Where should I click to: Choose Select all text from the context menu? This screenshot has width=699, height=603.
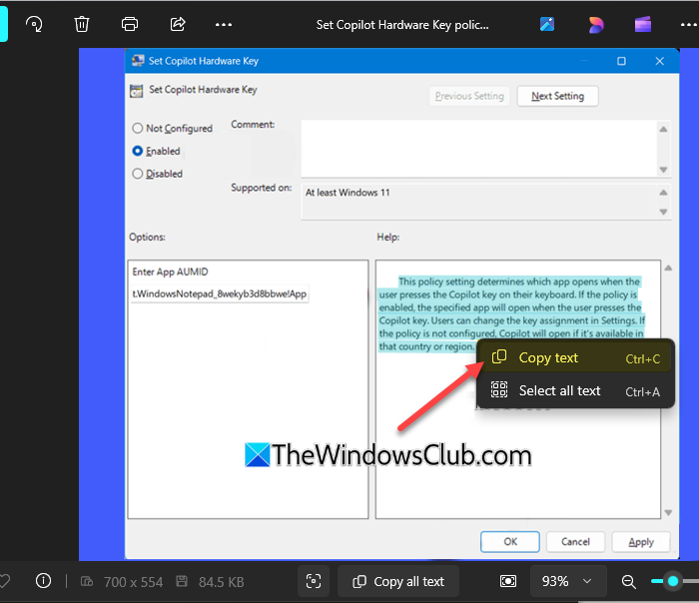pyautogui.click(x=575, y=390)
